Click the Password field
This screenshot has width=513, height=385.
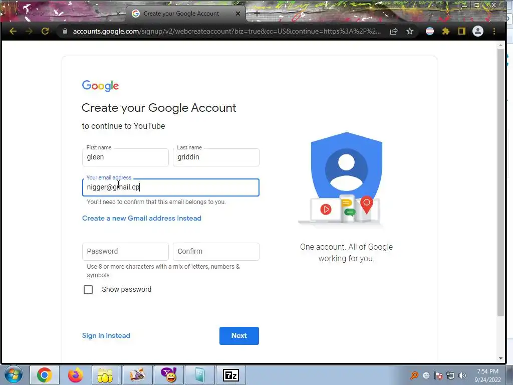pyautogui.click(x=125, y=252)
